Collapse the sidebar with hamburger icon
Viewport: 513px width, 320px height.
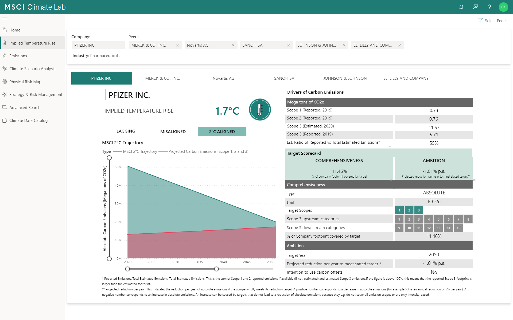(x=5, y=19)
